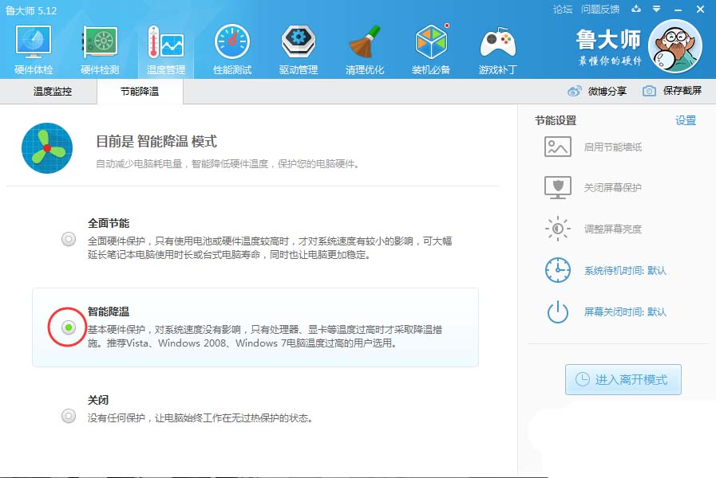The height and width of the screenshot is (478, 716).
Task: Click the 进入离开模式 away mode button
Action: [623, 380]
